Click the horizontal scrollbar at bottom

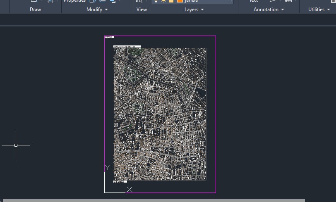(x=153, y=200)
